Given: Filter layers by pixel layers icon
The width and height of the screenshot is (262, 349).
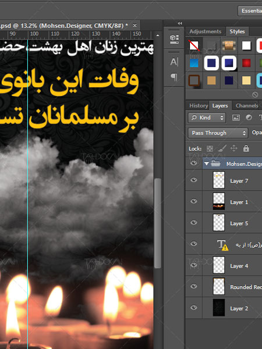Looking at the screenshot, I should 236,117.
